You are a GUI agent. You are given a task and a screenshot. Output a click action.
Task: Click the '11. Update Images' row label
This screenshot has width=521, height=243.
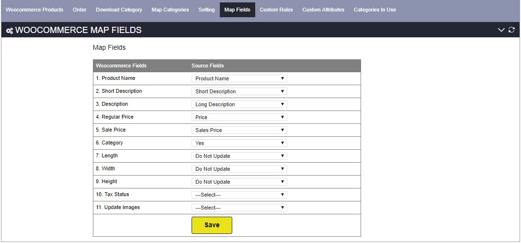[118, 208]
